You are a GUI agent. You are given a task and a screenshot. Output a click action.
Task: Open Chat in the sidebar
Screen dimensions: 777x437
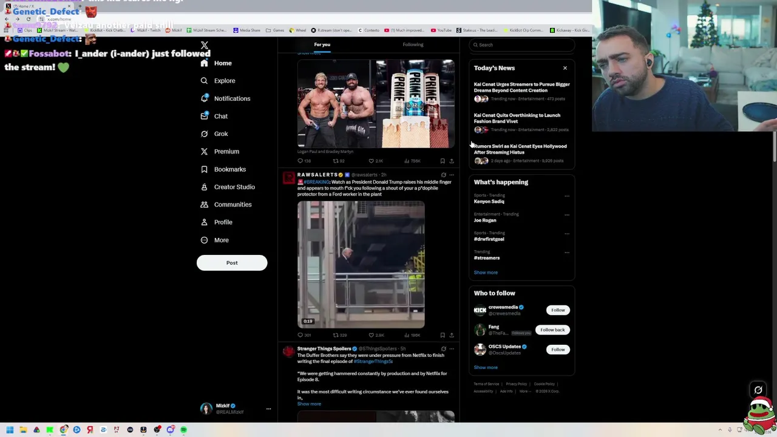pyautogui.click(x=214, y=116)
